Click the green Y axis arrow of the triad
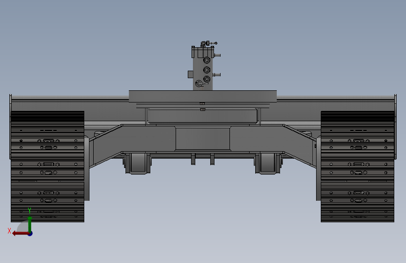 pos(30,224)
